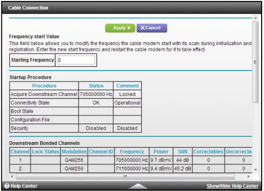Click the 45.2 dB SNR cell
Image resolution: width=264 pixels, height=191 pixels.
pos(183,168)
